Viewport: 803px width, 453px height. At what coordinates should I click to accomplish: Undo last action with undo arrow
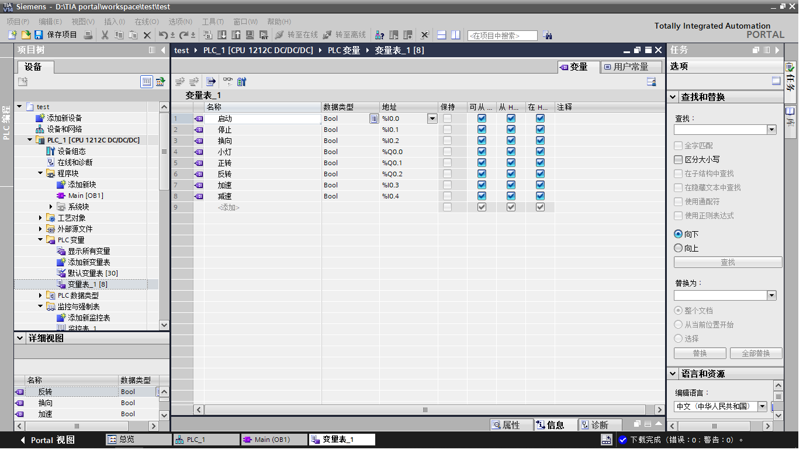(163, 35)
